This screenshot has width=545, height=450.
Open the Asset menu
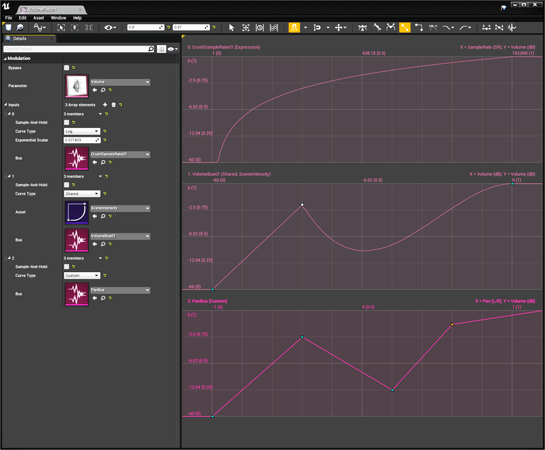[x=39, y=18]
